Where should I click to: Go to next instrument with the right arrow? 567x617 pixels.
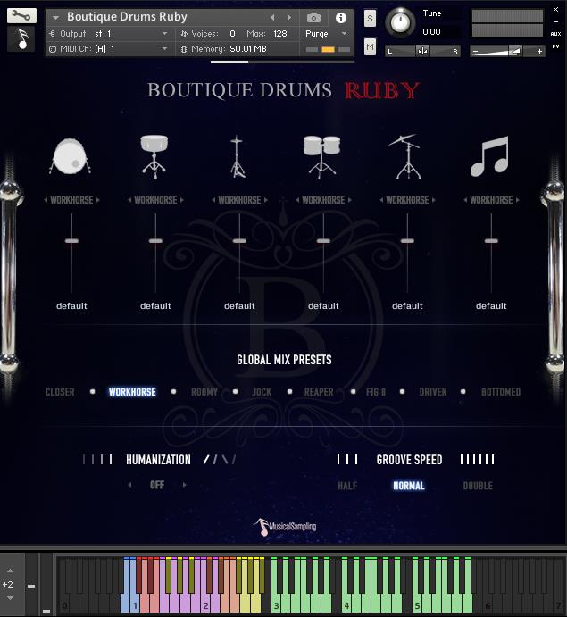tap(289, 18)
